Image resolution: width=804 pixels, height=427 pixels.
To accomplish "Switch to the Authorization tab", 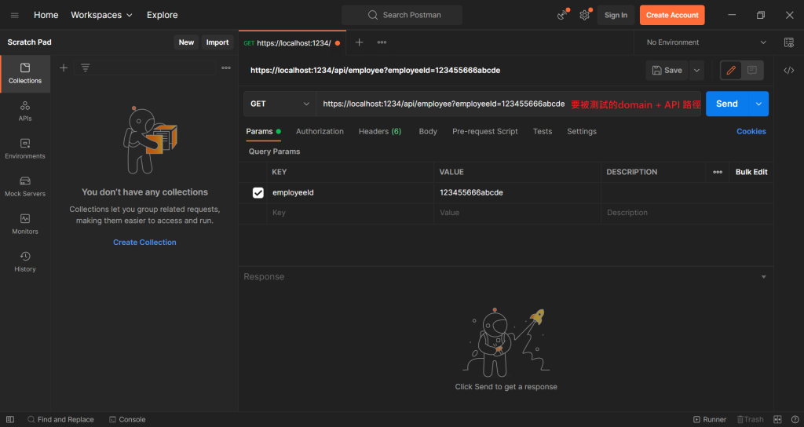I will pyautogui.click(x=320, y=131).
